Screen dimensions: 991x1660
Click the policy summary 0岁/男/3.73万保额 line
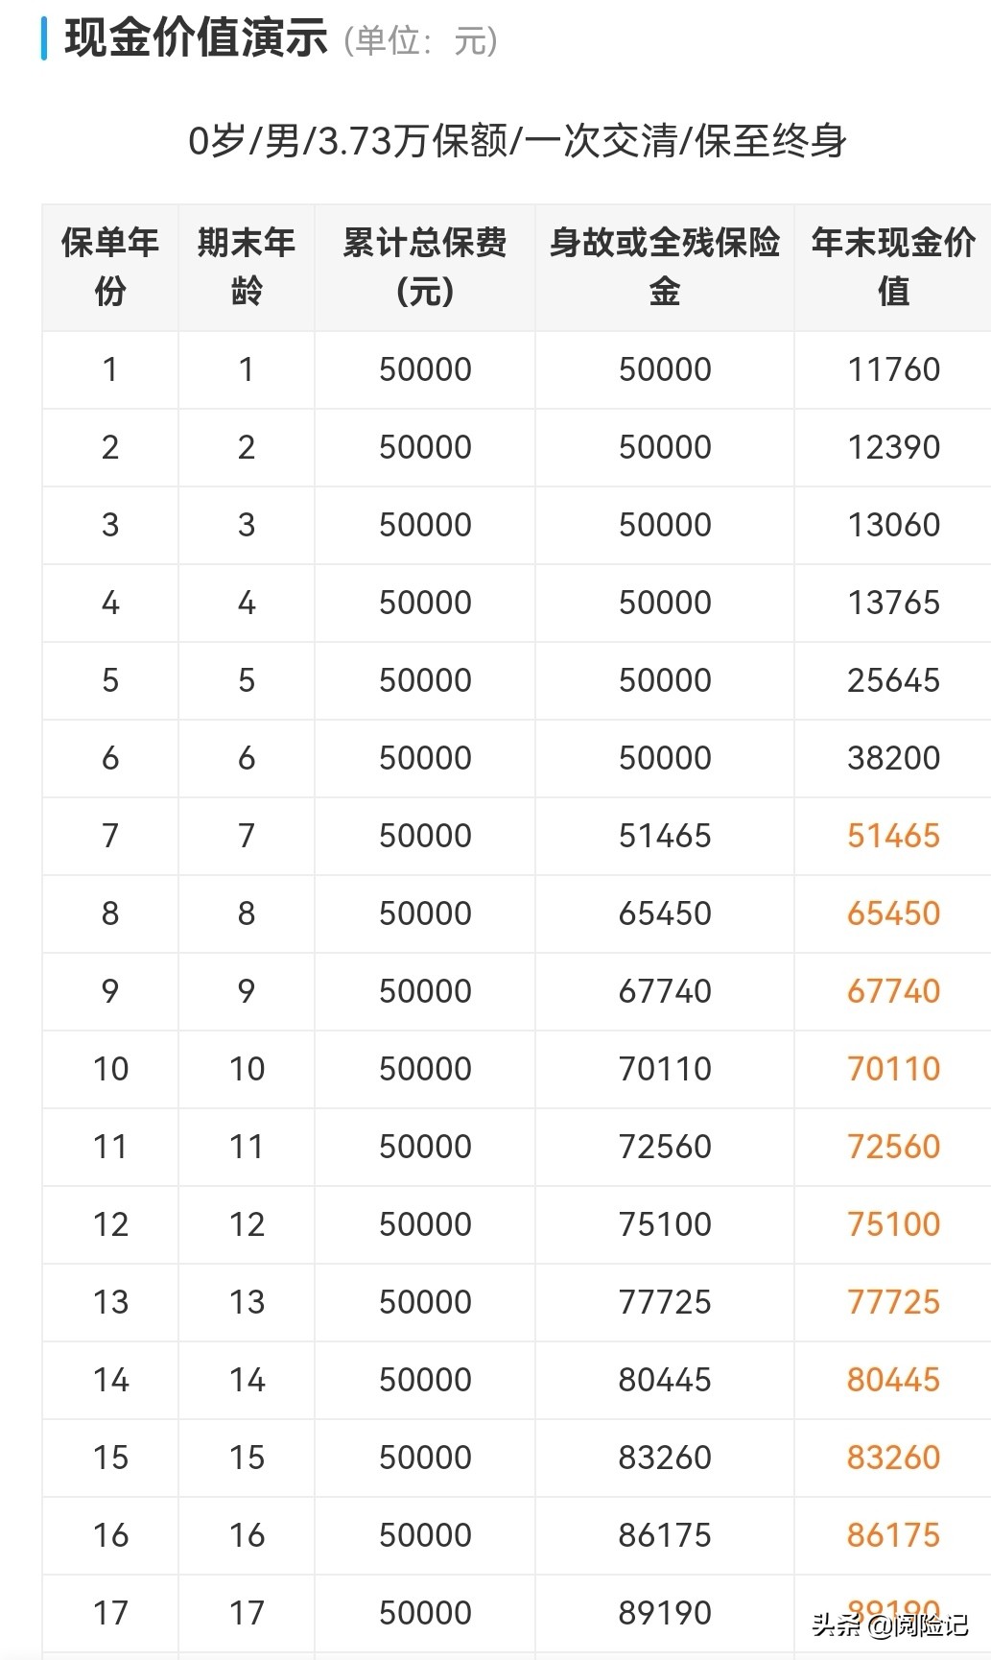pos(517,141)
